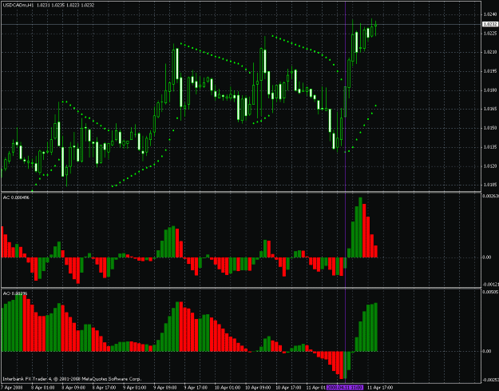Select the purple vertical line in main chart
Viewport: 499px width, 391px height.
point(345,96)
